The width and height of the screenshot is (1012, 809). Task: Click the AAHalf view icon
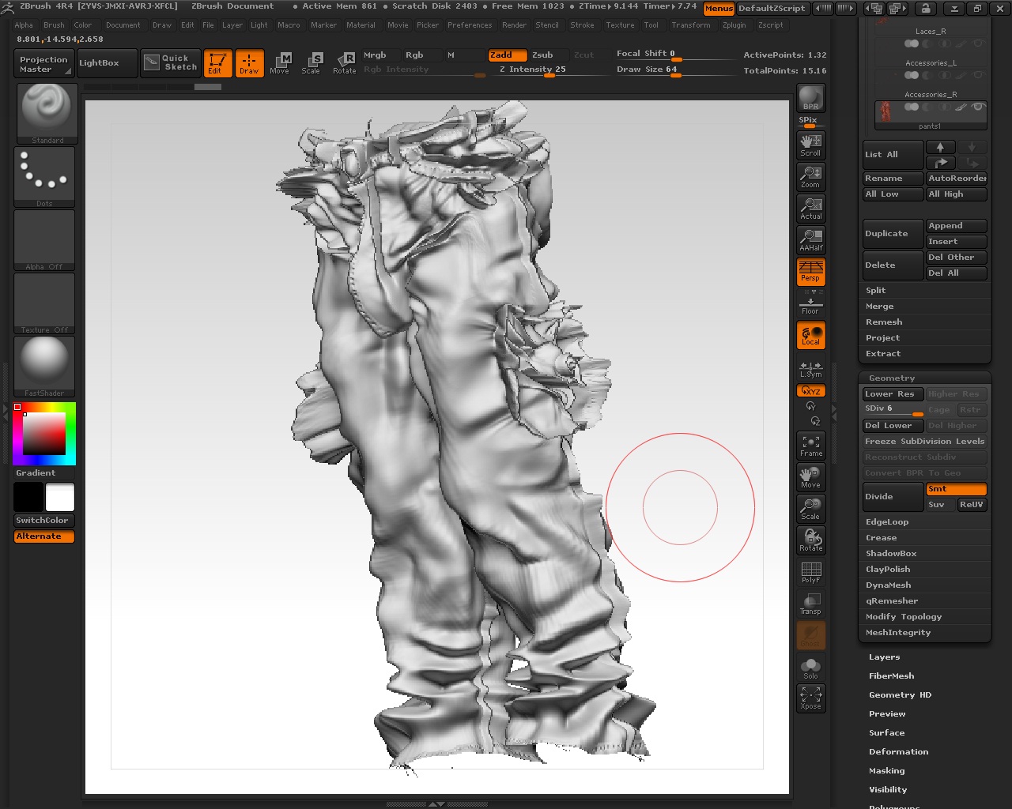[810, 239]
